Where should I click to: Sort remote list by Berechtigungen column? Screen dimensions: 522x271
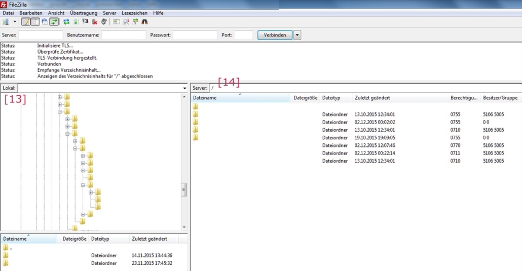[464, 98]
